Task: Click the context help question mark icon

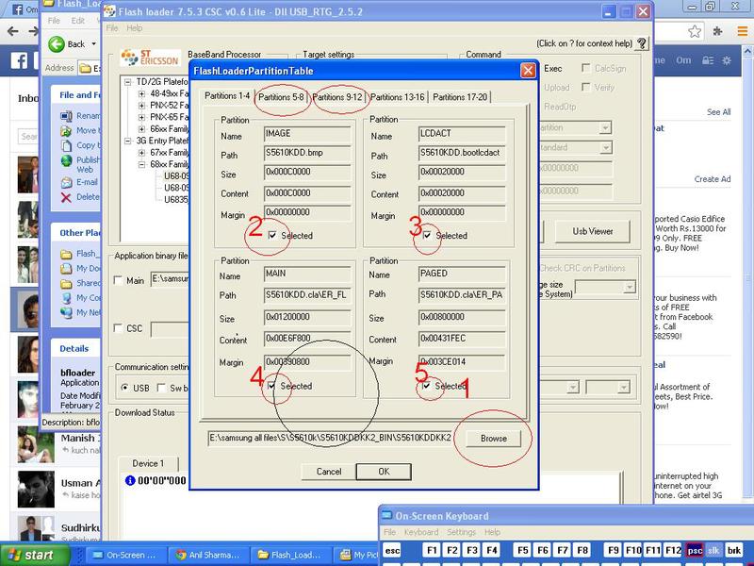Action: tap(642, 43)
